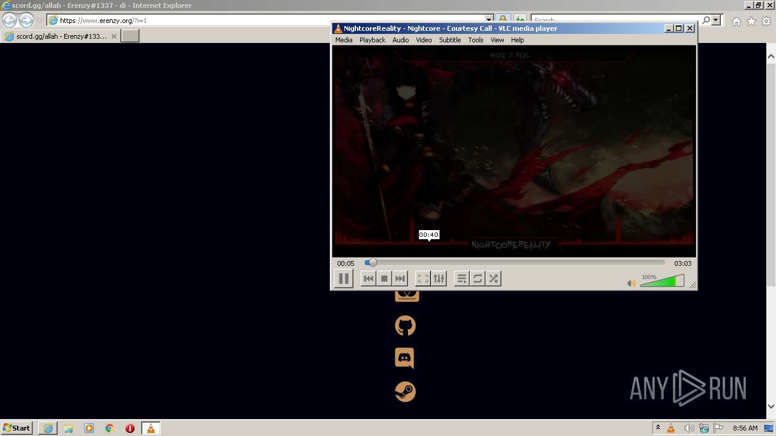Mute audio with VLC speaker icon
Viewport: 776px width, 436px height.
pos(631,283)
